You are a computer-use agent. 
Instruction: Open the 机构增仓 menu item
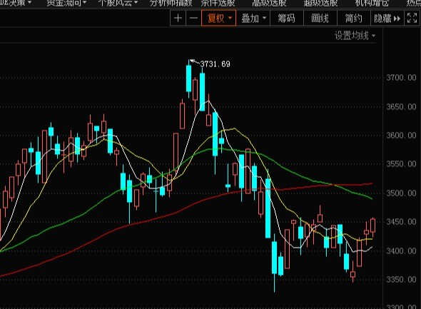point(372,3)
